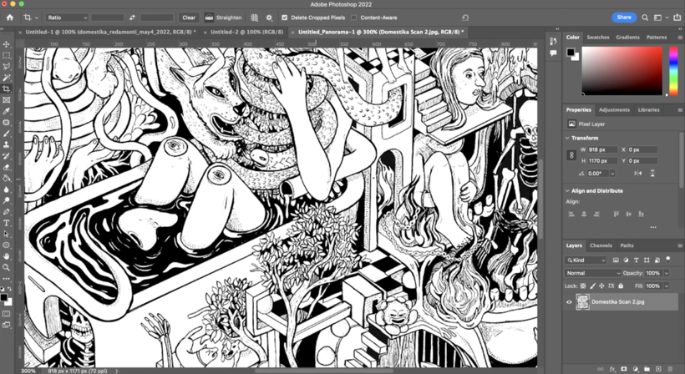Image resolution: width=685 pixels, height=374 pixels.
Task: Select the Frame tool
Action: (x=6, y=100)
